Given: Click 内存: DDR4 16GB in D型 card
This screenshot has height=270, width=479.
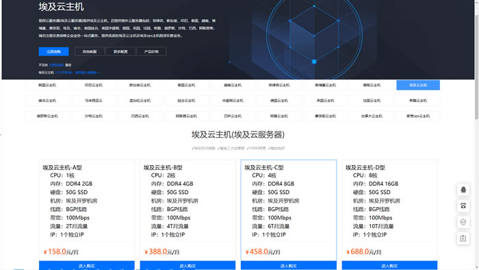Looking at the screenshot, I should click(x=376, y=184).
